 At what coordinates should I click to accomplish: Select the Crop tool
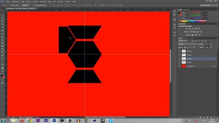point(2,24)
